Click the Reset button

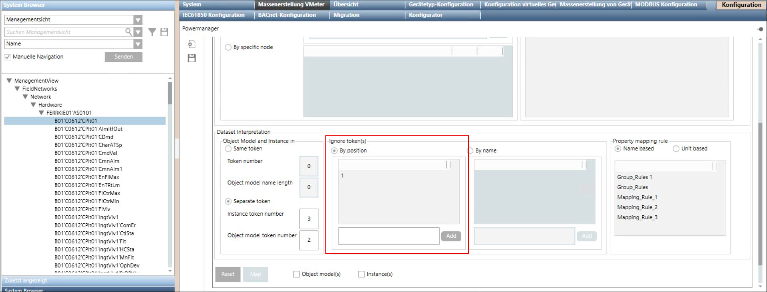tap(228, 274)
